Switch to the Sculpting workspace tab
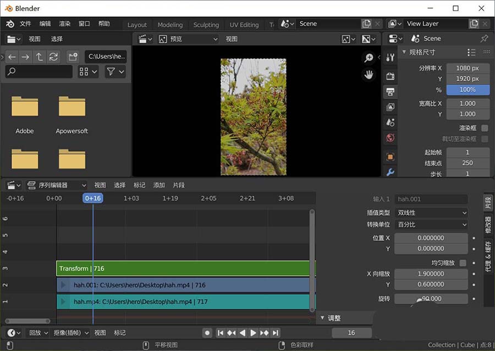 click(x=206, y=25)
